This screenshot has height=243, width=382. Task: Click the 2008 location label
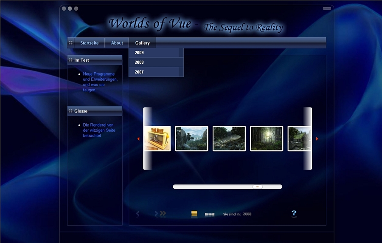click(x=247, y=214)
